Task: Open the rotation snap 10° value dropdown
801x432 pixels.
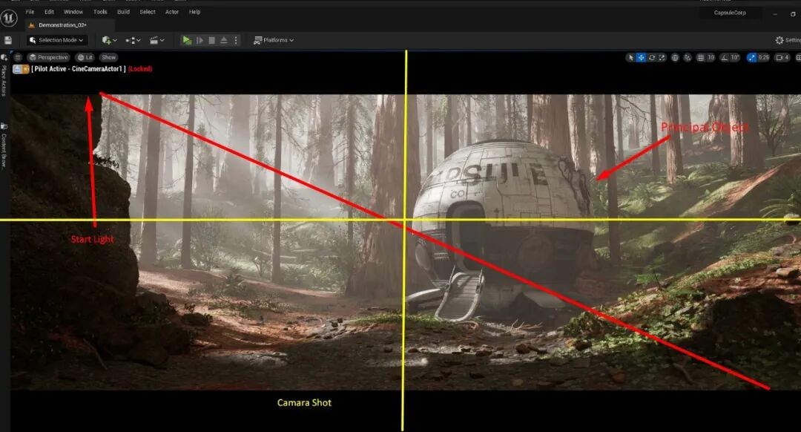Action: pyautogui.click(x=735, y=58)
